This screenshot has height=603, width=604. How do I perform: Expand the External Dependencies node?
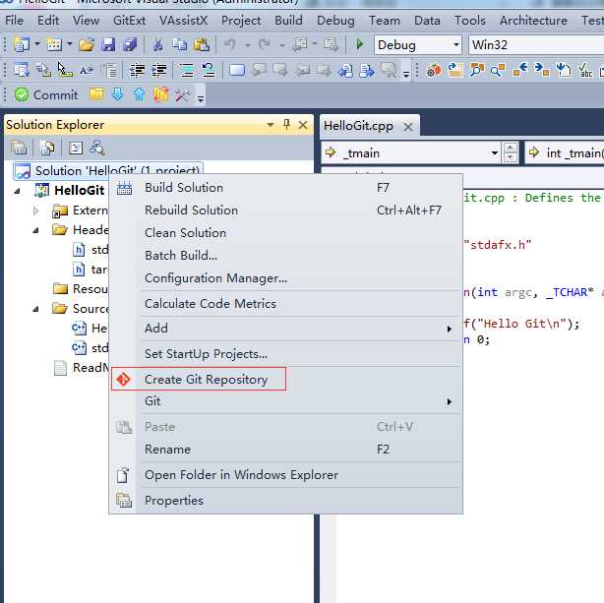point(35,211)
